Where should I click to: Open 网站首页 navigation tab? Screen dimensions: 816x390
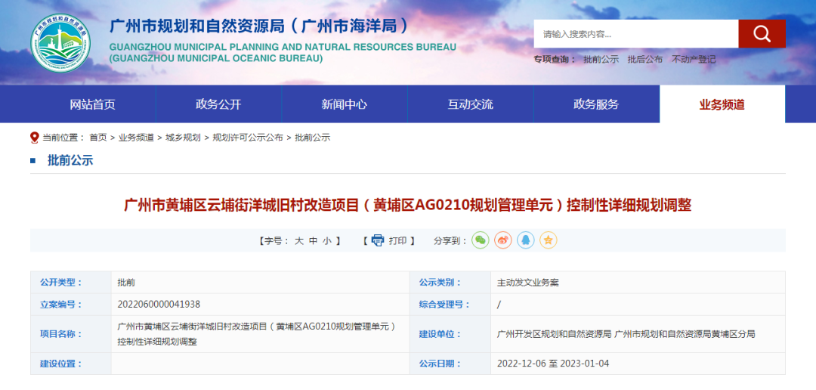(x=93, y=104)
